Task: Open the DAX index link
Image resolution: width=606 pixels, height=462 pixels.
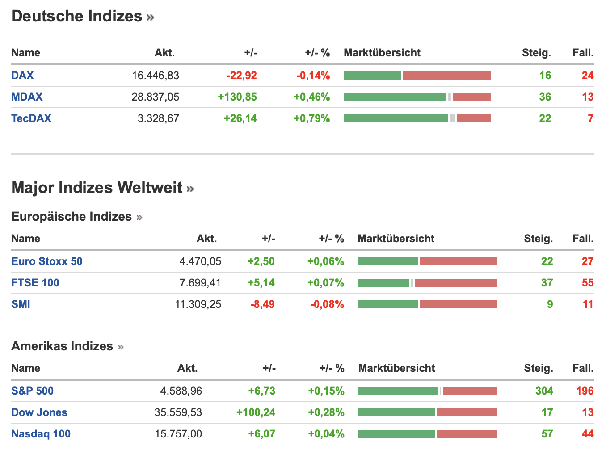Action: tap(22, 76)
